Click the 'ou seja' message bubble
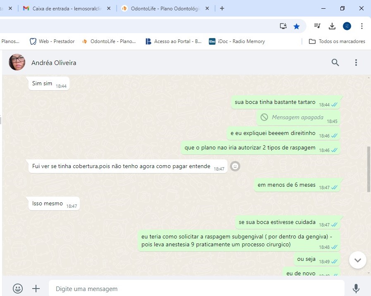This screenshot has height=296, width=371. pos(317,259)
